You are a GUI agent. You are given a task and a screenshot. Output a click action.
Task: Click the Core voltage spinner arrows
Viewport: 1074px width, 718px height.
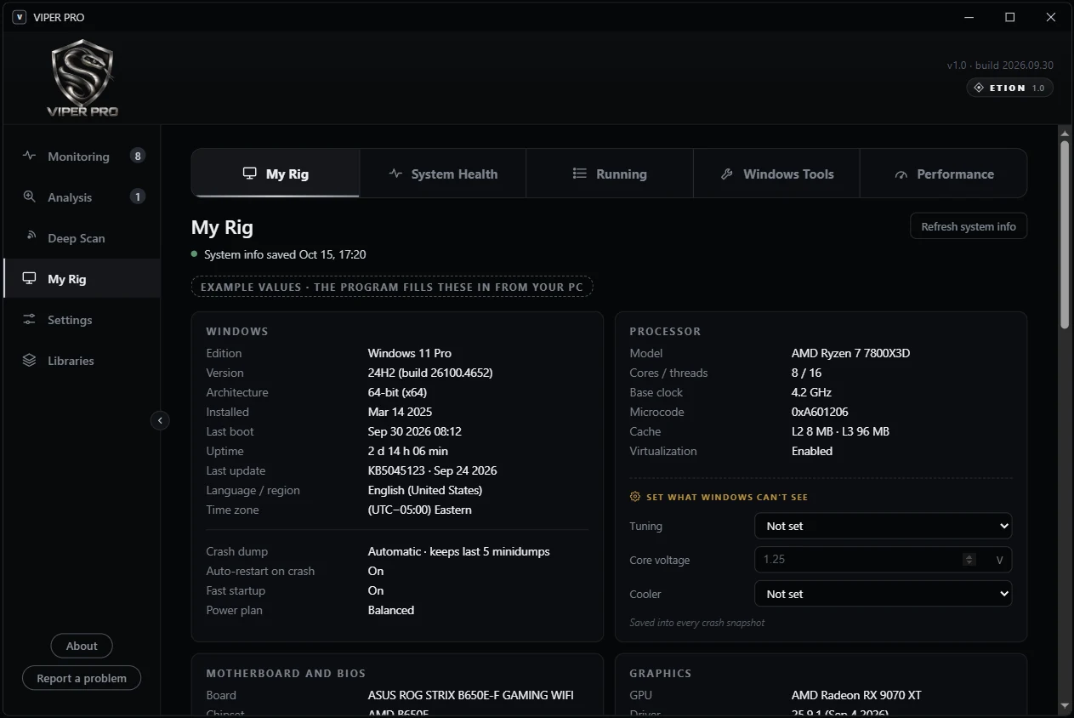coord(969,560)
